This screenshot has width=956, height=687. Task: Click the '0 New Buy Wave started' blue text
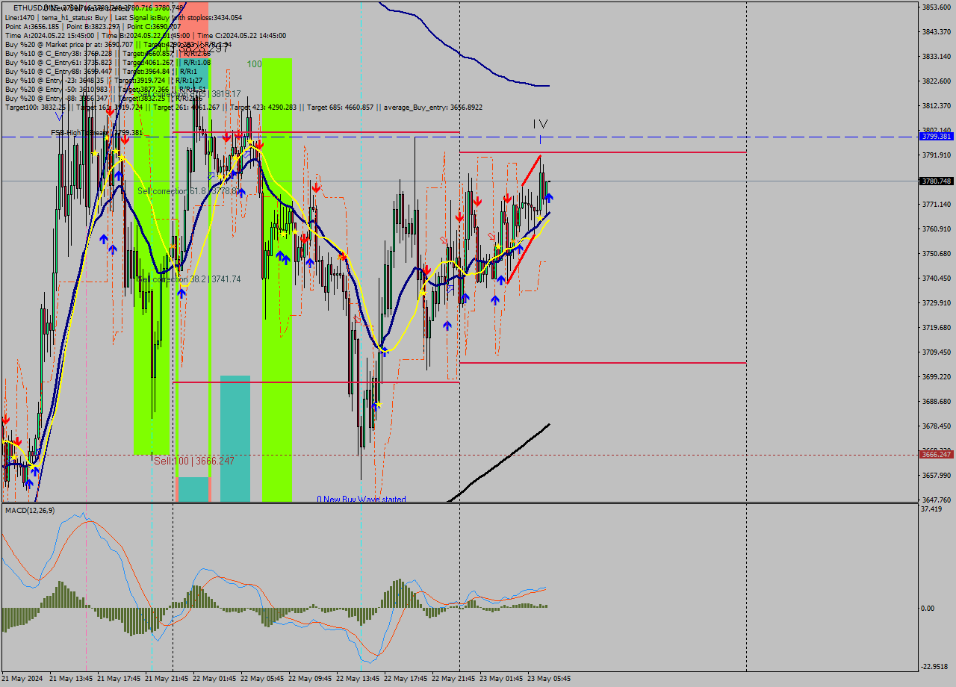pos(362,499)
